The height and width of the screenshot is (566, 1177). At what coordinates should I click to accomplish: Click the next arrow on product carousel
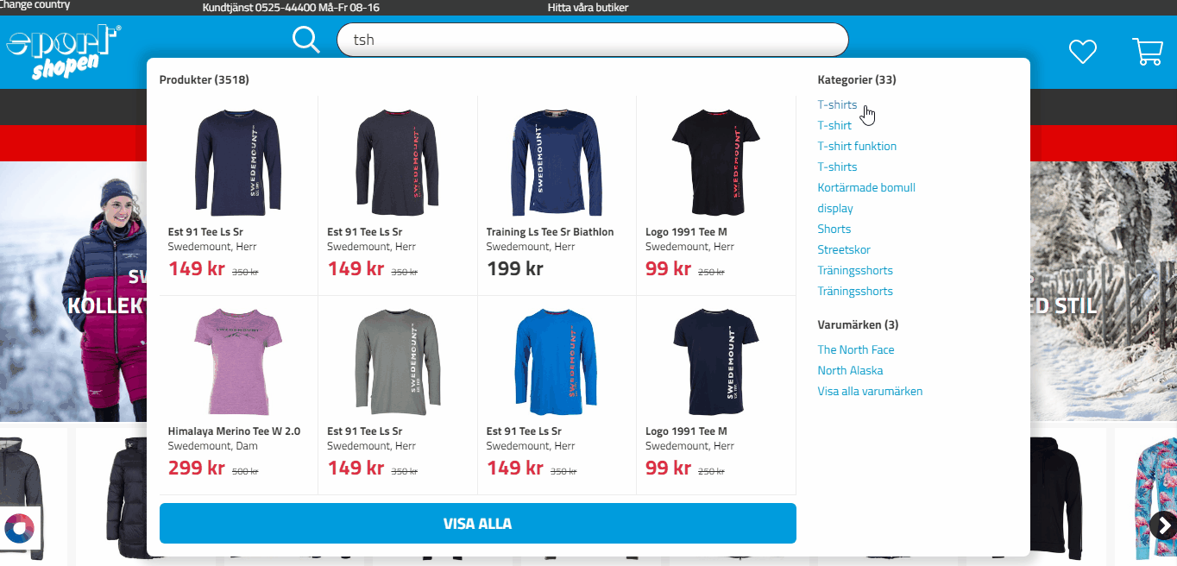(x=1162, y=525)
